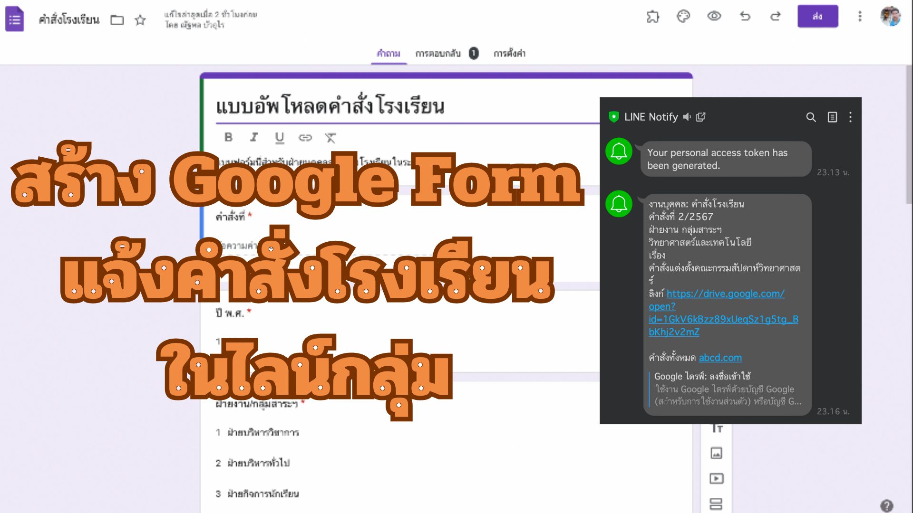Remove formatting from the title text
Image resolution: width=913 pixels, height=513 pixels.
tap(330, 138)
